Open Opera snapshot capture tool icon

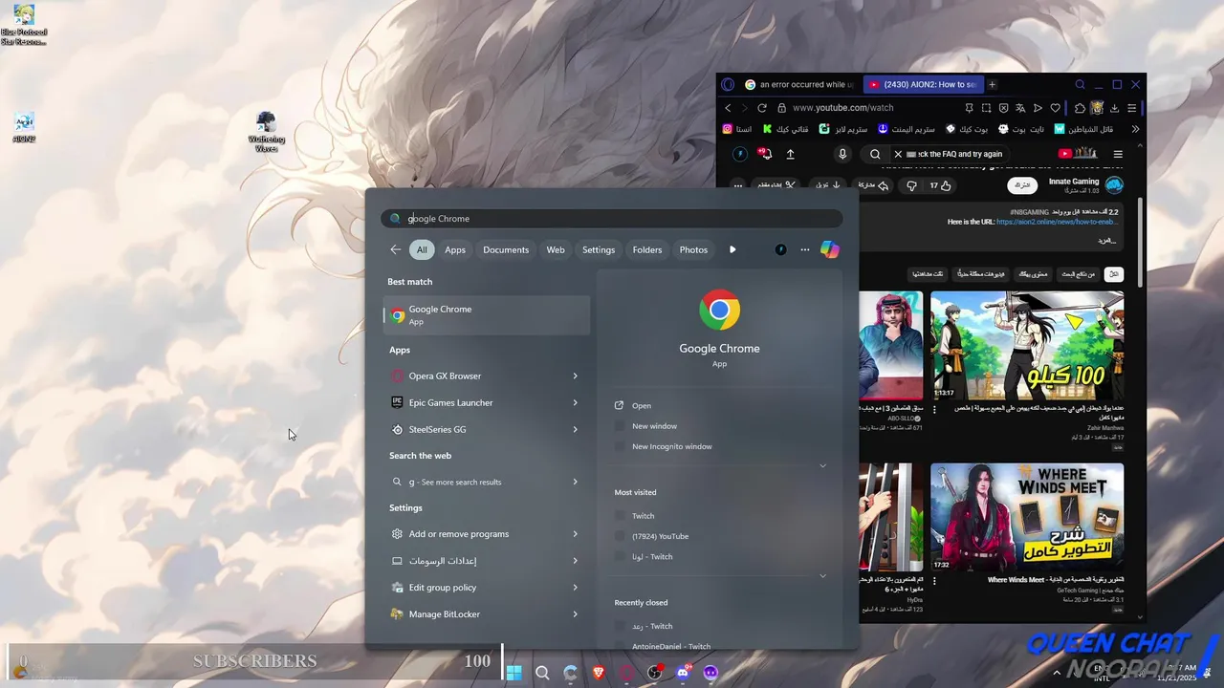pyautogui.click(x=986, y=108)
